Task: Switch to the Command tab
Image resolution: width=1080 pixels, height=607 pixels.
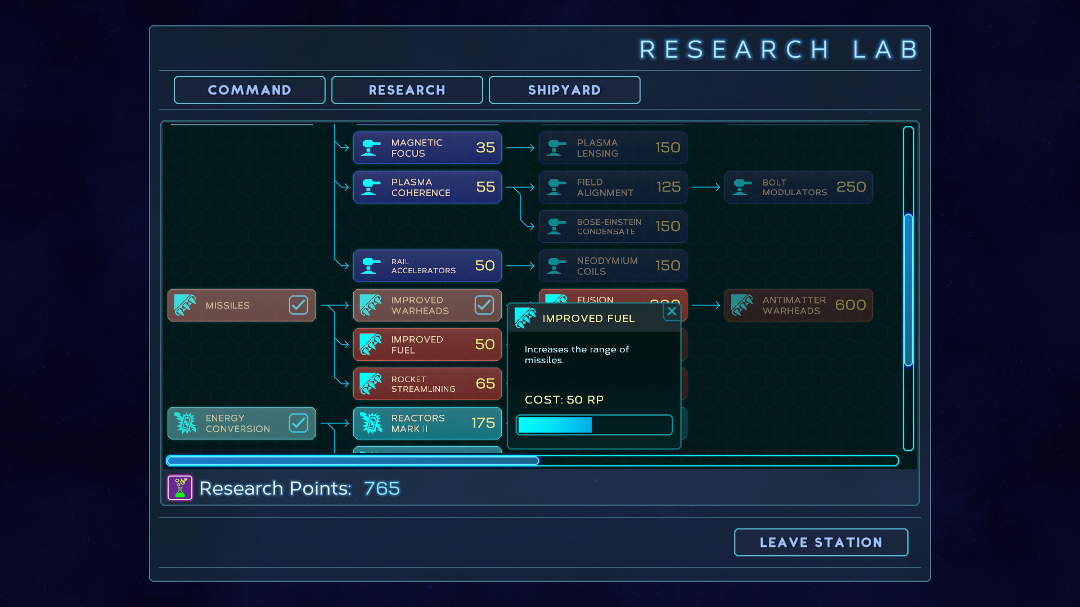Action: pos(249,90)
